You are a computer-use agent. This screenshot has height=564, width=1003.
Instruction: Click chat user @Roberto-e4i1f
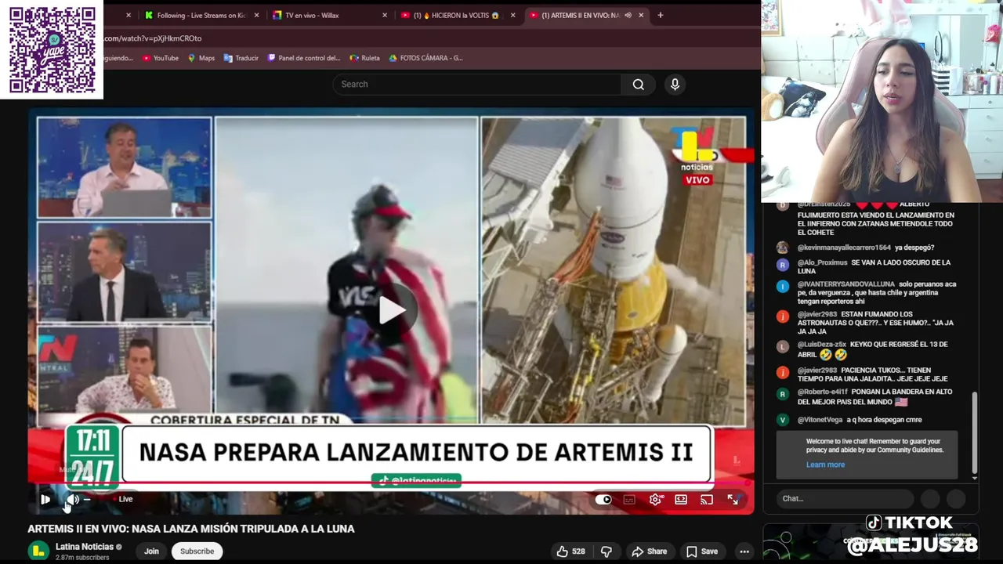824,392
